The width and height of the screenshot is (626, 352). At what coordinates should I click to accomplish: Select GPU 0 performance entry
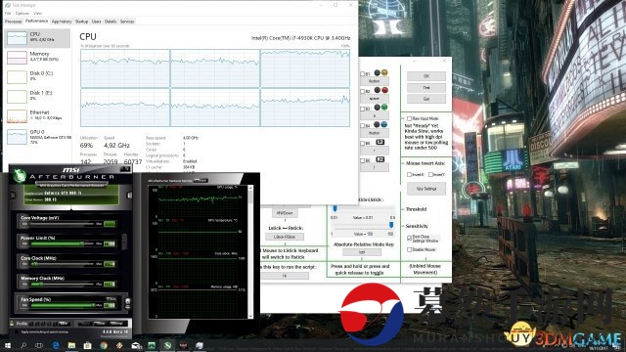[x=37, y=136]
